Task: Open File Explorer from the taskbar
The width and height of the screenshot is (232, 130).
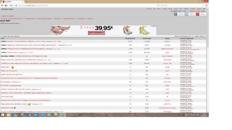Action: [x=9, y=115]
